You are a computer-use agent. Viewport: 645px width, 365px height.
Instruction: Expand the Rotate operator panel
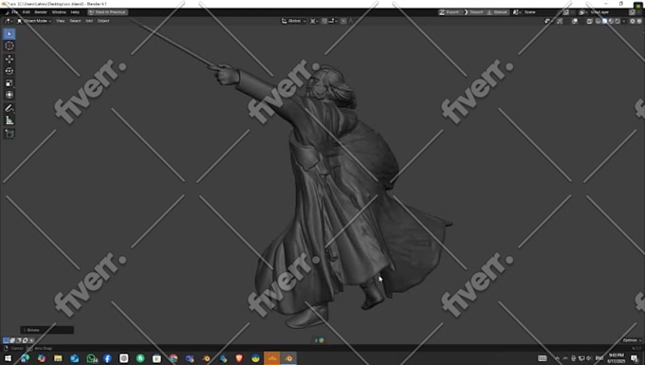(x=46, y=330)
